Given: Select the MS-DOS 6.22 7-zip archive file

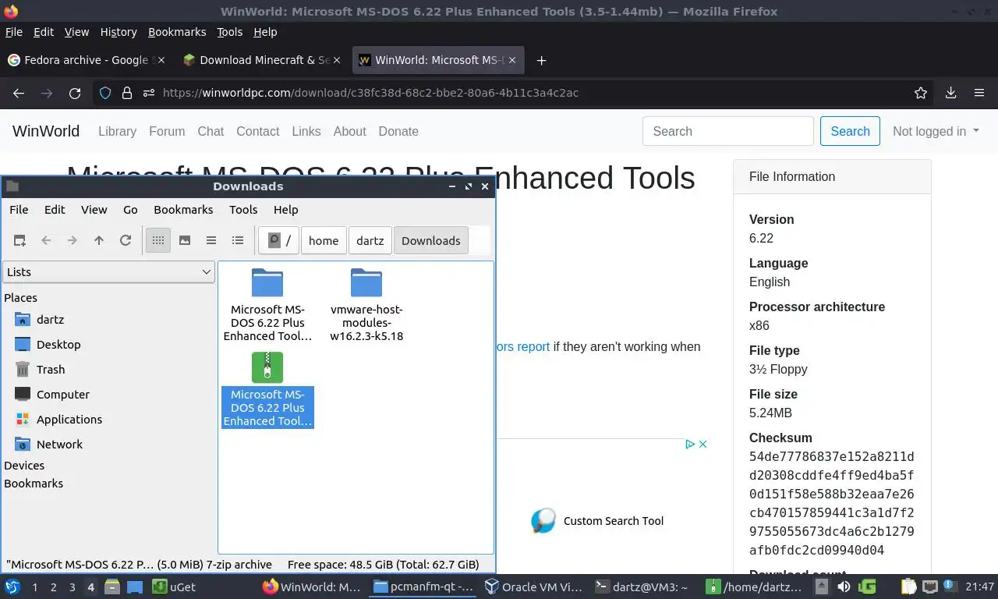Looking at the screenshot, I should pyautogui.click(x=267, y=389).
